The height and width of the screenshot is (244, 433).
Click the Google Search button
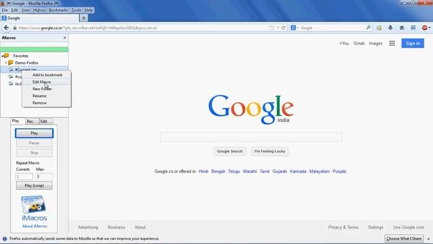pos(229,151)
